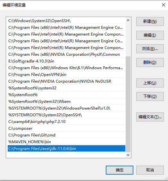
Task: Select E:\Soft\gradle-4.10.3\bin entry
Action: point(66,61)
